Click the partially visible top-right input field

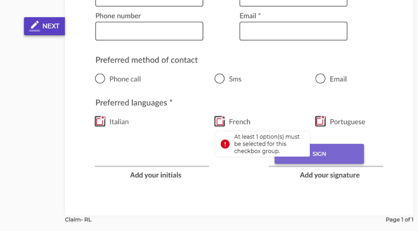[293, 3]
